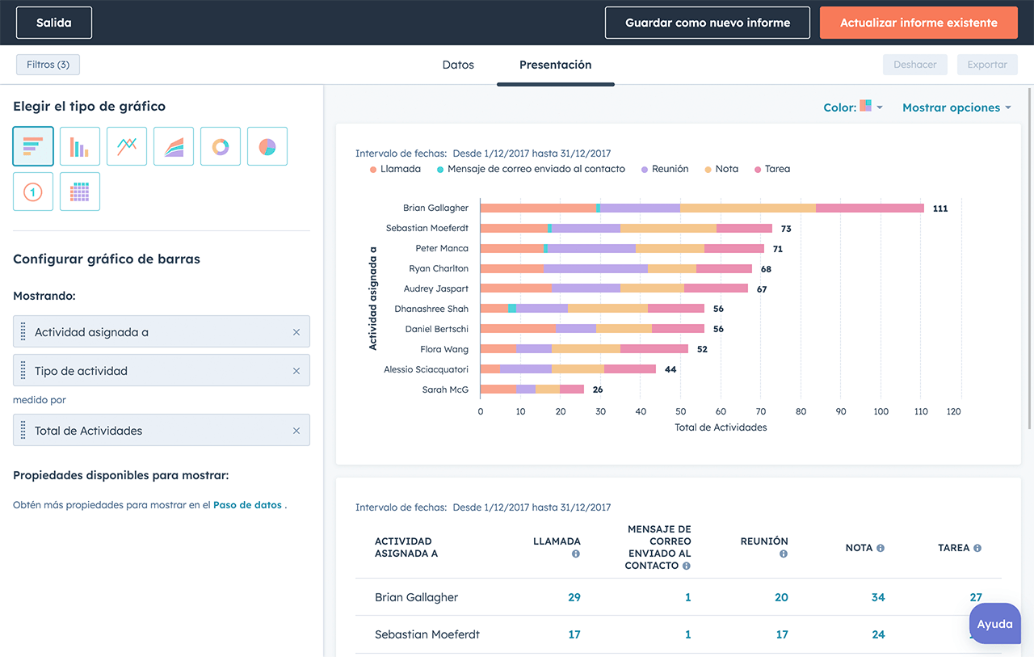Choose the line chart type icon
1034x657 pixels.
[x=127, y=146]
